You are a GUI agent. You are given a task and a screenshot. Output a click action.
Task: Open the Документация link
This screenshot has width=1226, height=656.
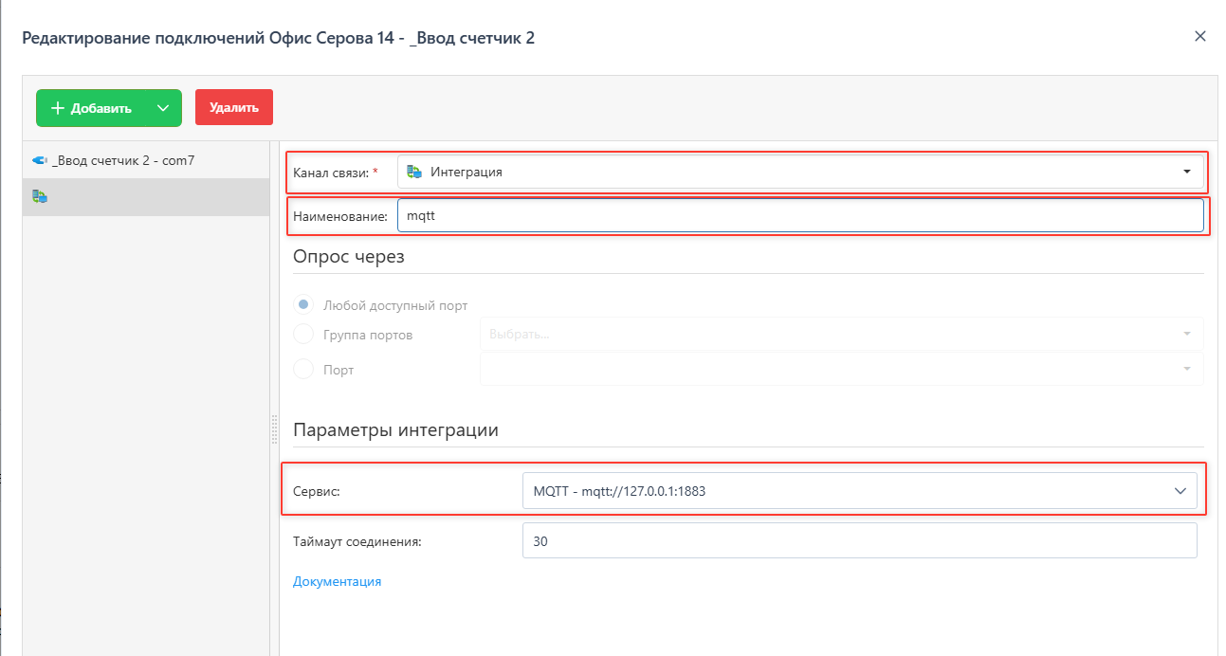[x=337, y=581]
